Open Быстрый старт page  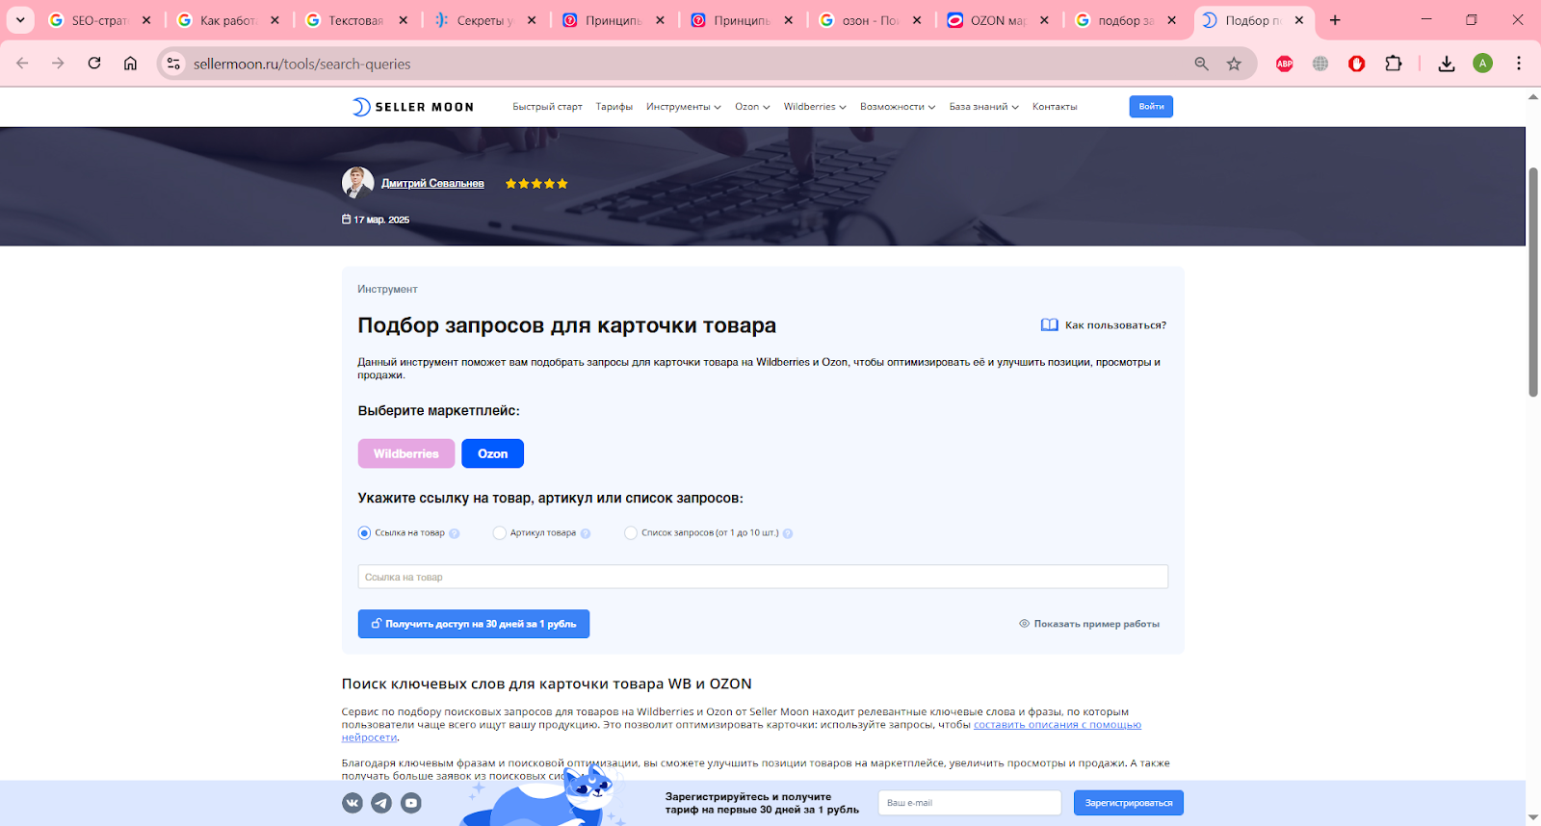click(547, 107)
